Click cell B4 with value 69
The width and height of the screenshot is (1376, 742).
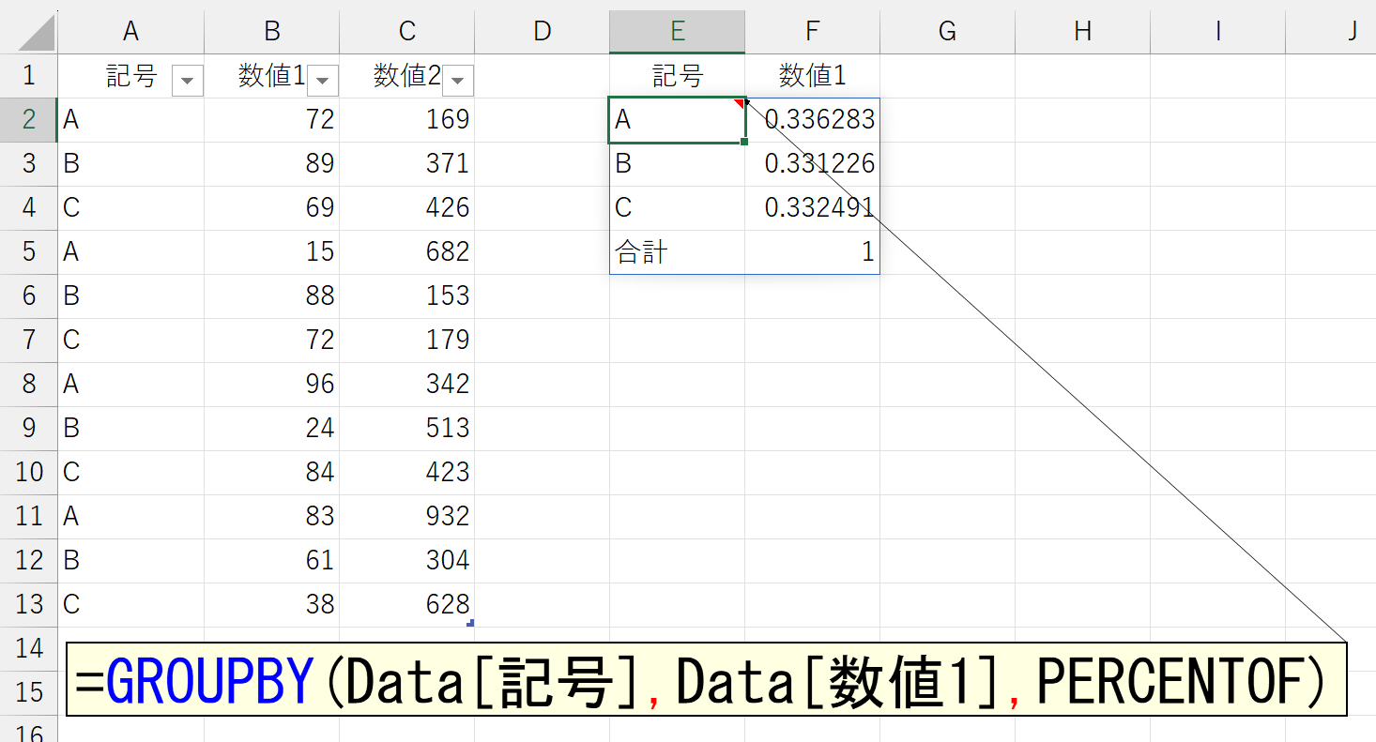(272, 208)
